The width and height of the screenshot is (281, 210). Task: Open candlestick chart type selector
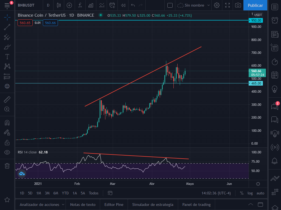[x=59, y=5]
